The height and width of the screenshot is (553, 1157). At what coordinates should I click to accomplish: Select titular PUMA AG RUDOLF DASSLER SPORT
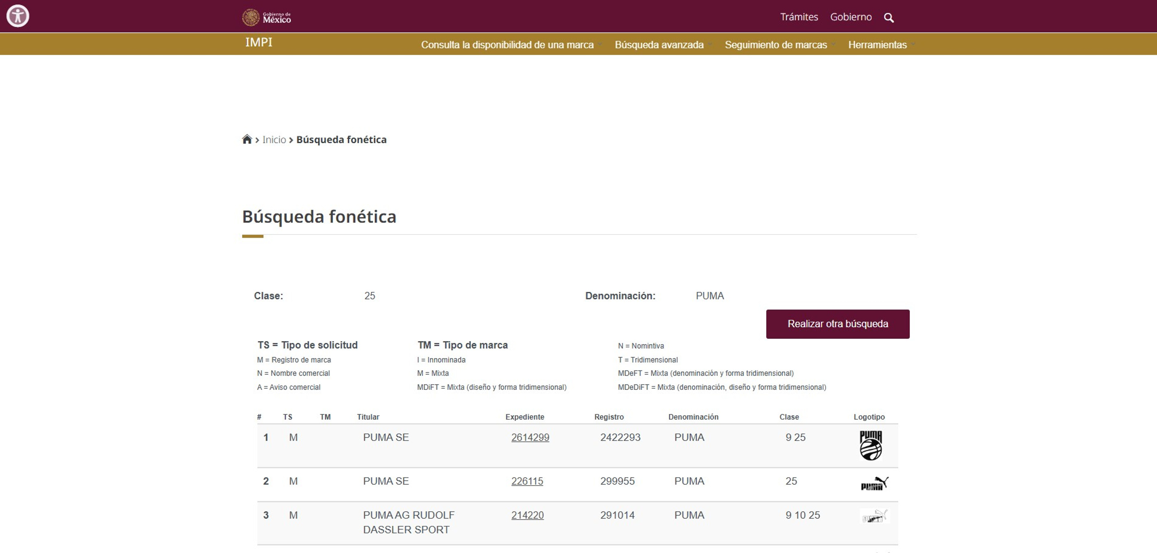click(x=409, y=522)
